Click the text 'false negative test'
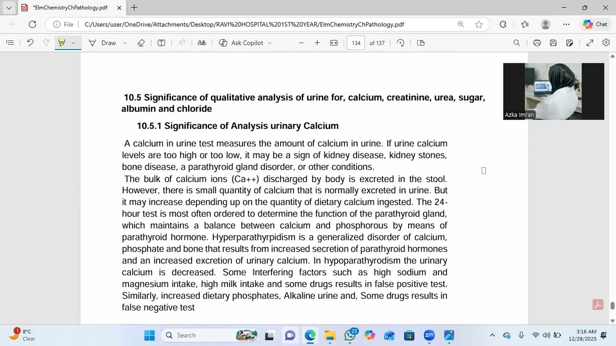This screenshot has width=616, height=346. point(158,308)
